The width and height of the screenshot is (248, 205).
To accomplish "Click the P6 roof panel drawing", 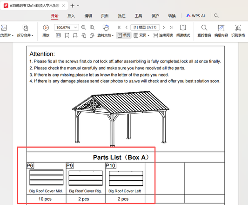I will (47, 177).
